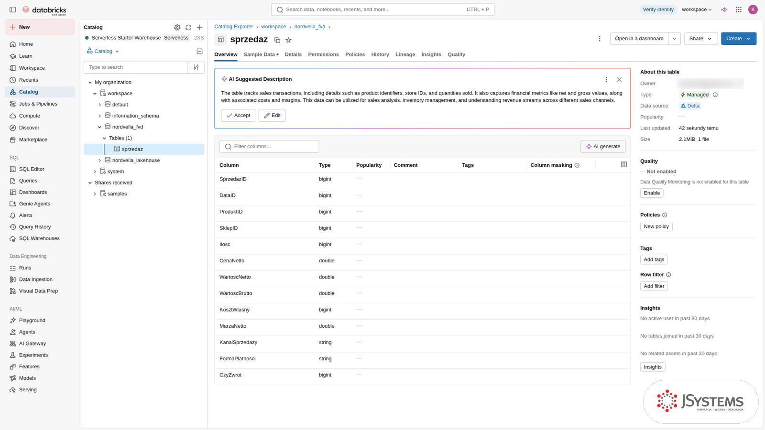Collapse nordvella_fvd schema node
This screenshot has height=430, width=765.
point(99,127)
